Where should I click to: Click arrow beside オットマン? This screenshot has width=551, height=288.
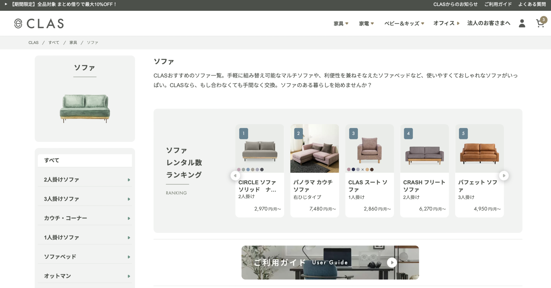point(129,276)
